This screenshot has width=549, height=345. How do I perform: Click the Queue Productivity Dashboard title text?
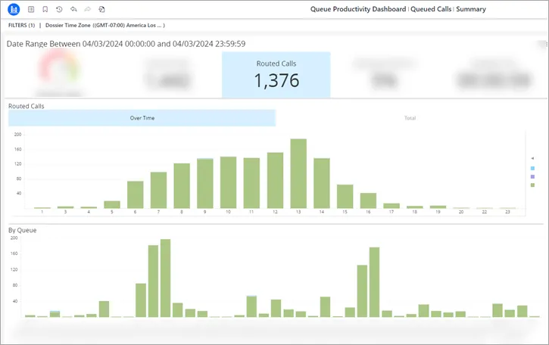[358, 9]
